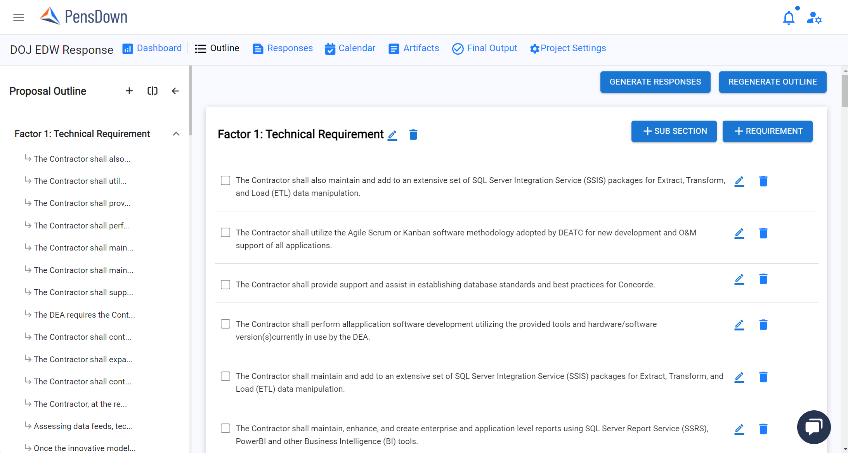Add a Sub Section
848x453 pixels.
[x=674, y=131]
